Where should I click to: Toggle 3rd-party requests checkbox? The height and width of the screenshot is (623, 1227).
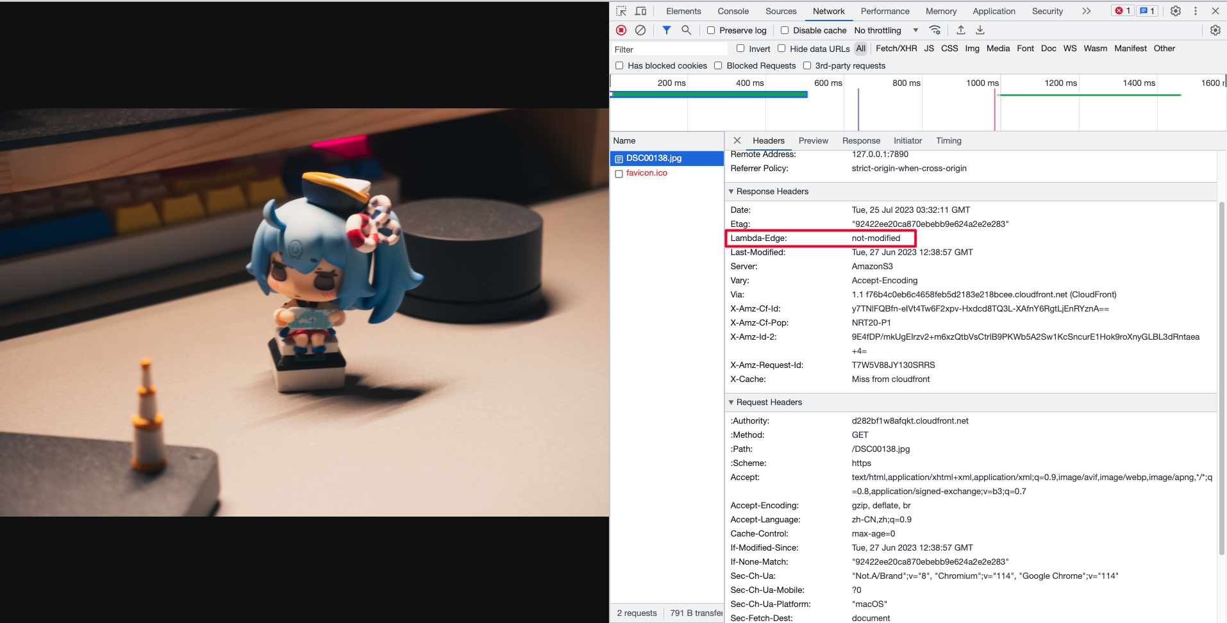[x=807, y=65]
